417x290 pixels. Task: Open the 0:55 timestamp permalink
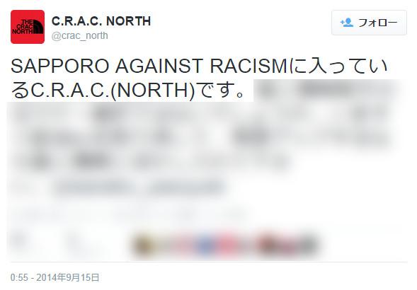[x=19, y=277]
